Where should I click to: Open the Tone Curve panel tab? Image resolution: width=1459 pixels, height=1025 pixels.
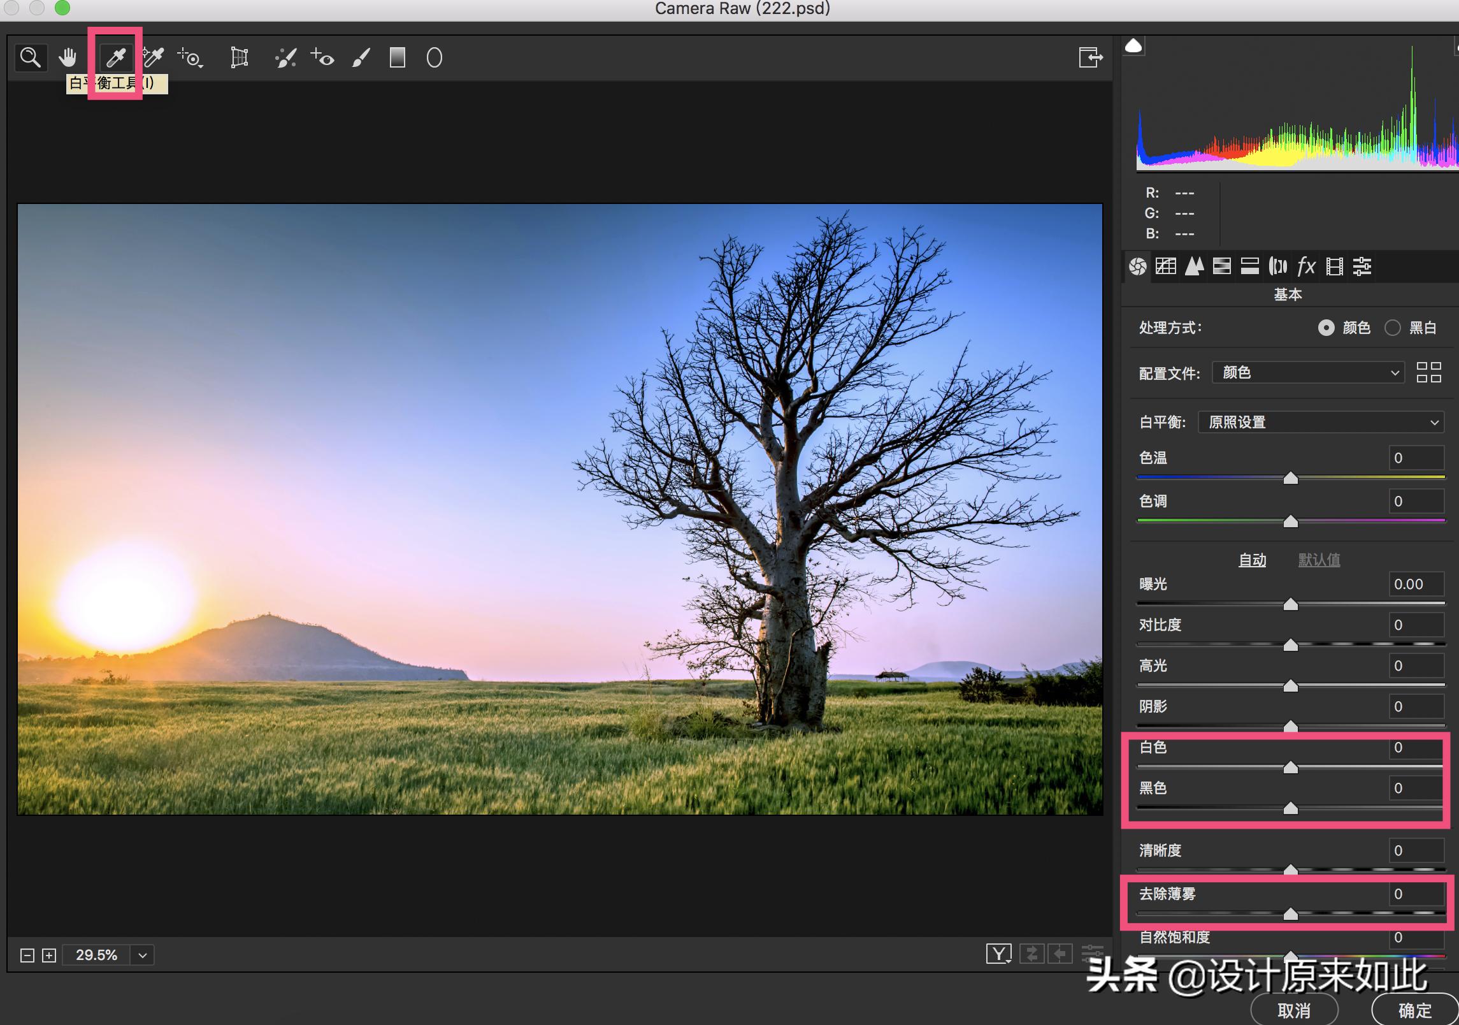[x=1166, y=266]
